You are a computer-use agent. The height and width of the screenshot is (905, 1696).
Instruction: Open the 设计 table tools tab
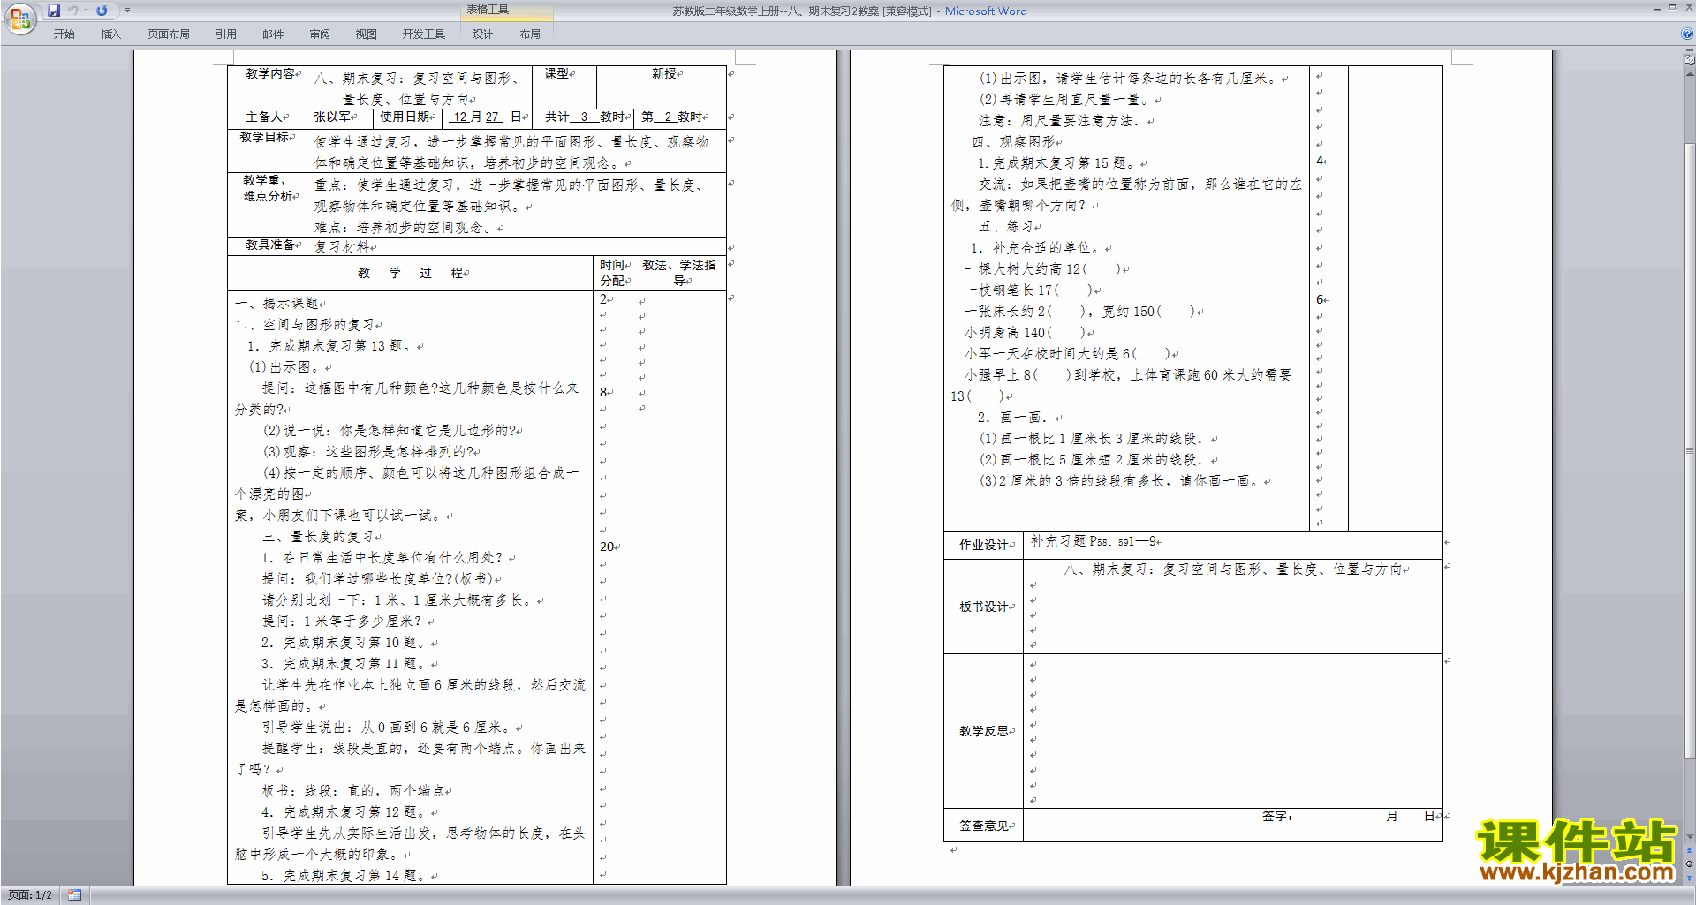coord(483,34)
